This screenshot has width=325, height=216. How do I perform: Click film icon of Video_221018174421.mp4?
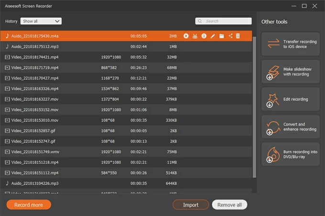(8, 57)
